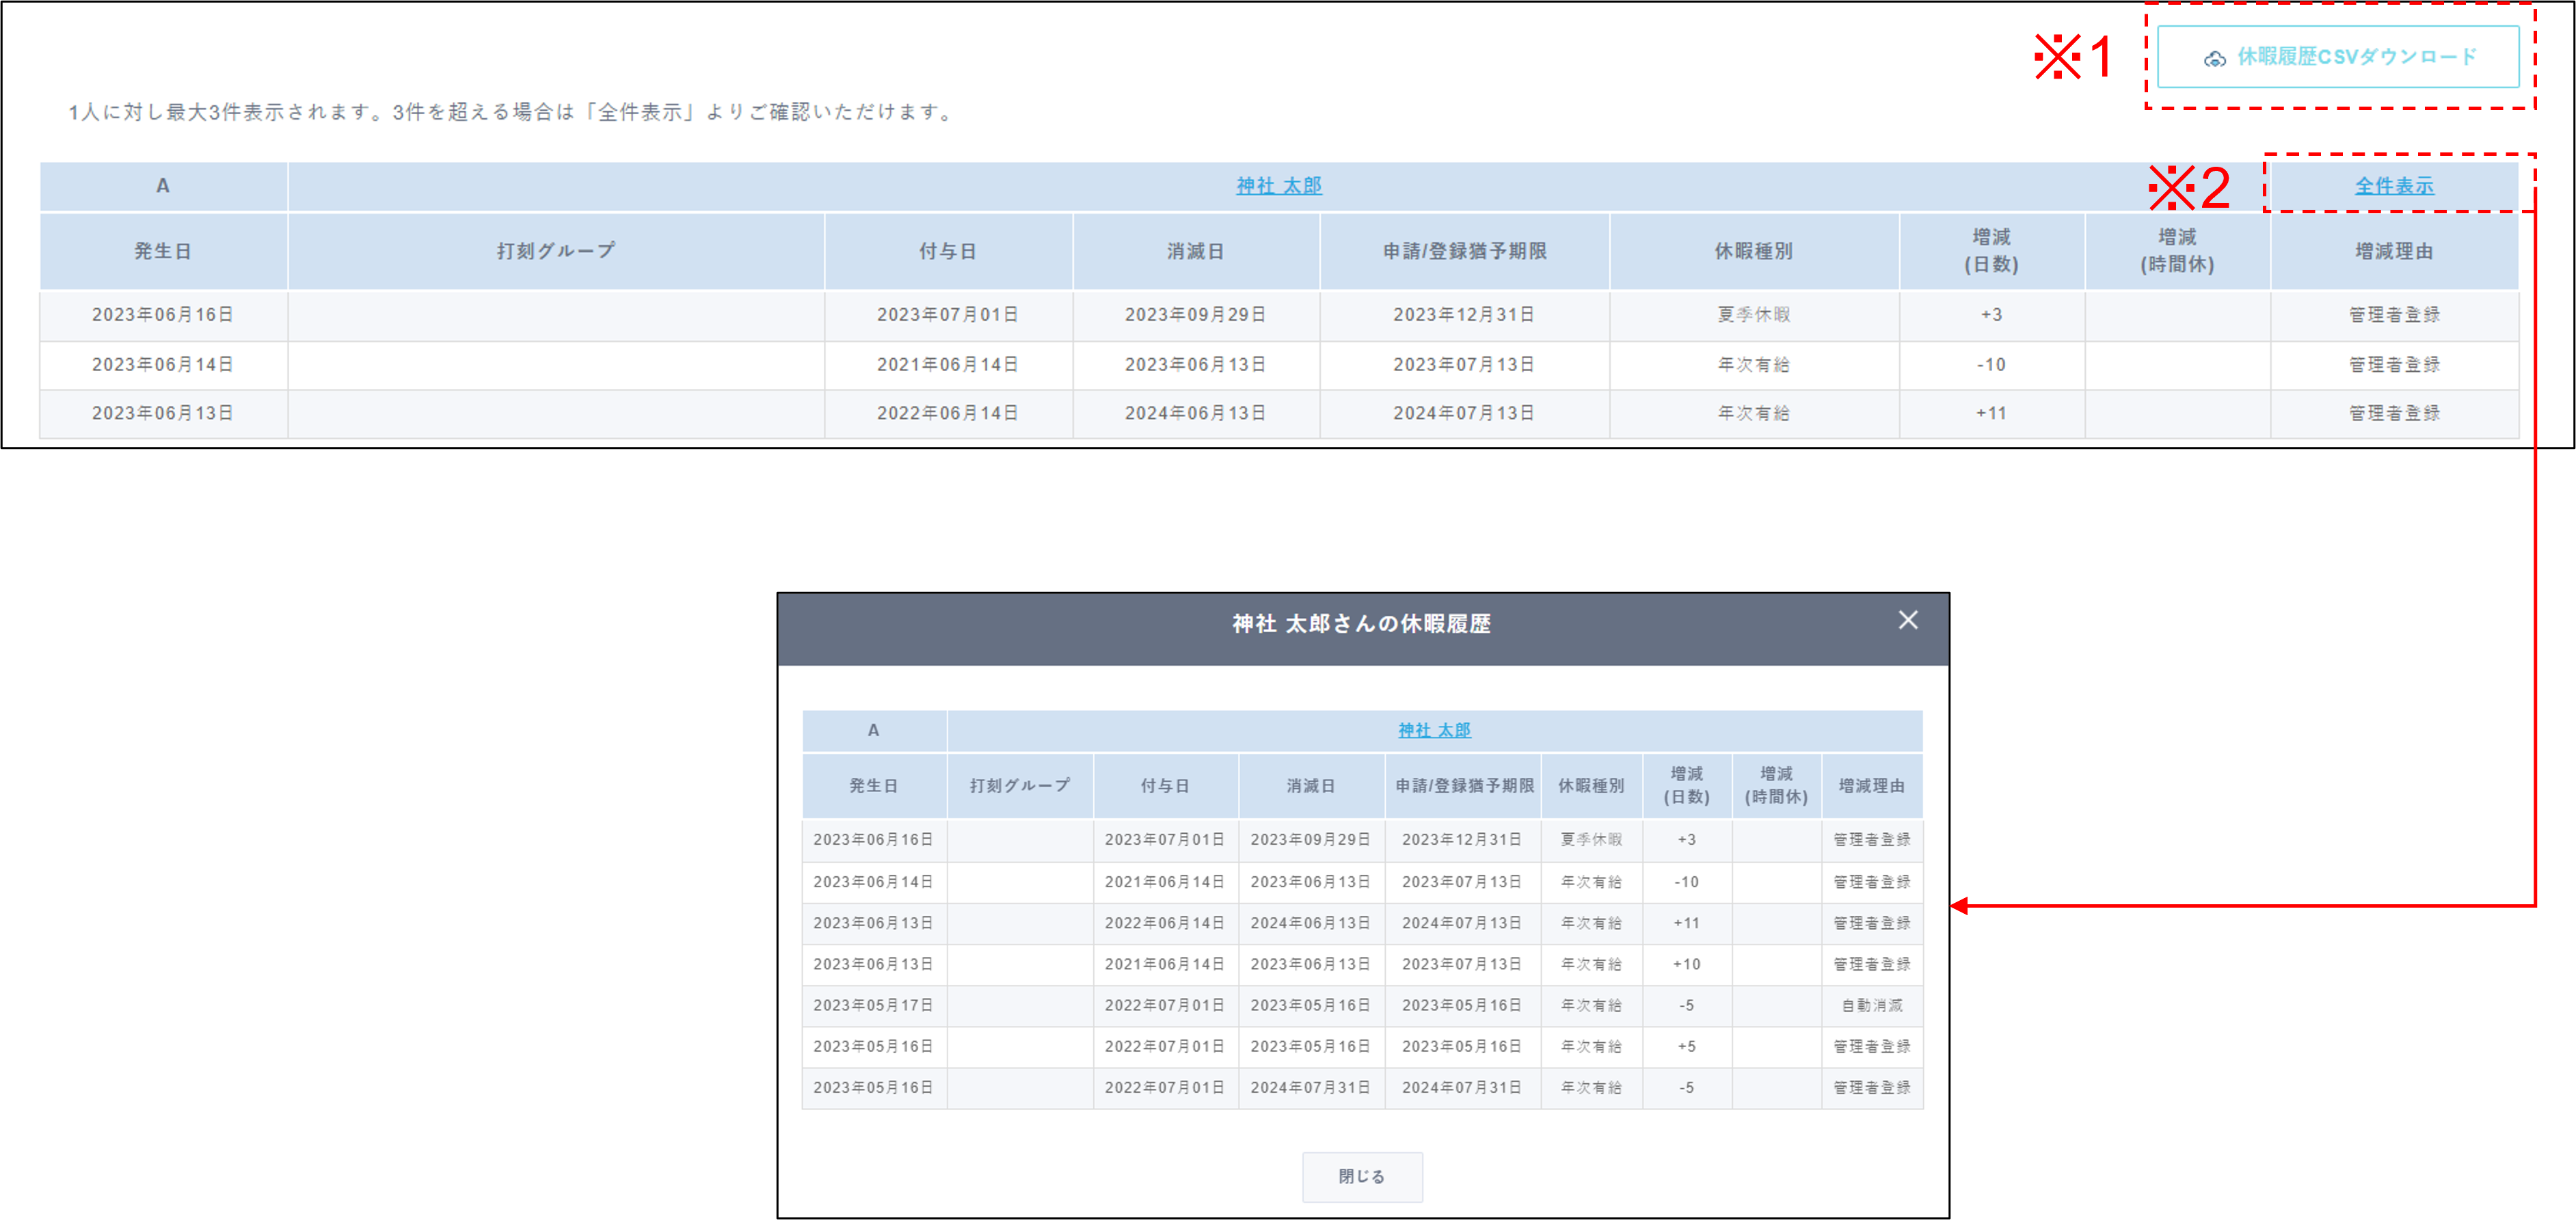The image size is (2576, 1220).
Task: Click the 休暇種別 header in main table
Action: (x=1753, y=251)
